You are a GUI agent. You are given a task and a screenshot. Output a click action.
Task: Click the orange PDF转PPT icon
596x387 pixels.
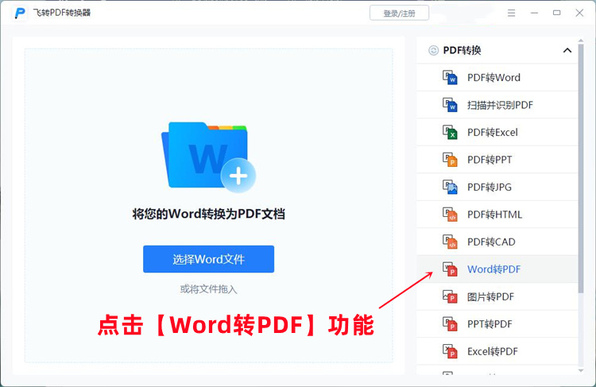(x=451, y=160)
